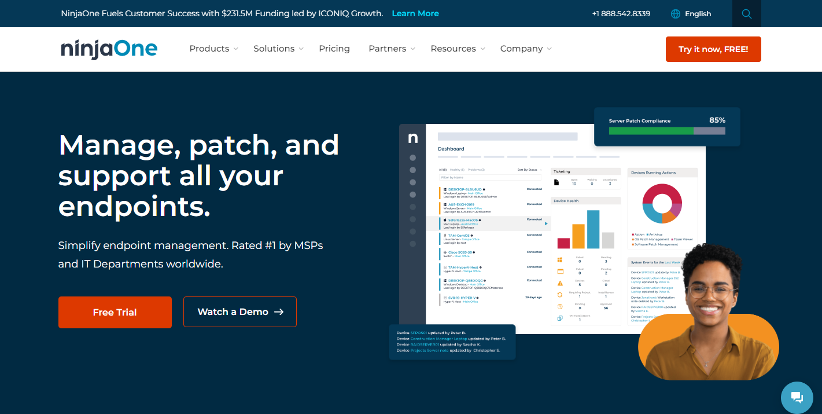This screenshot has width=822, height=414.
Task: Click the 'Try it now, FREE!' button
Action: click(x=713, y=49)
